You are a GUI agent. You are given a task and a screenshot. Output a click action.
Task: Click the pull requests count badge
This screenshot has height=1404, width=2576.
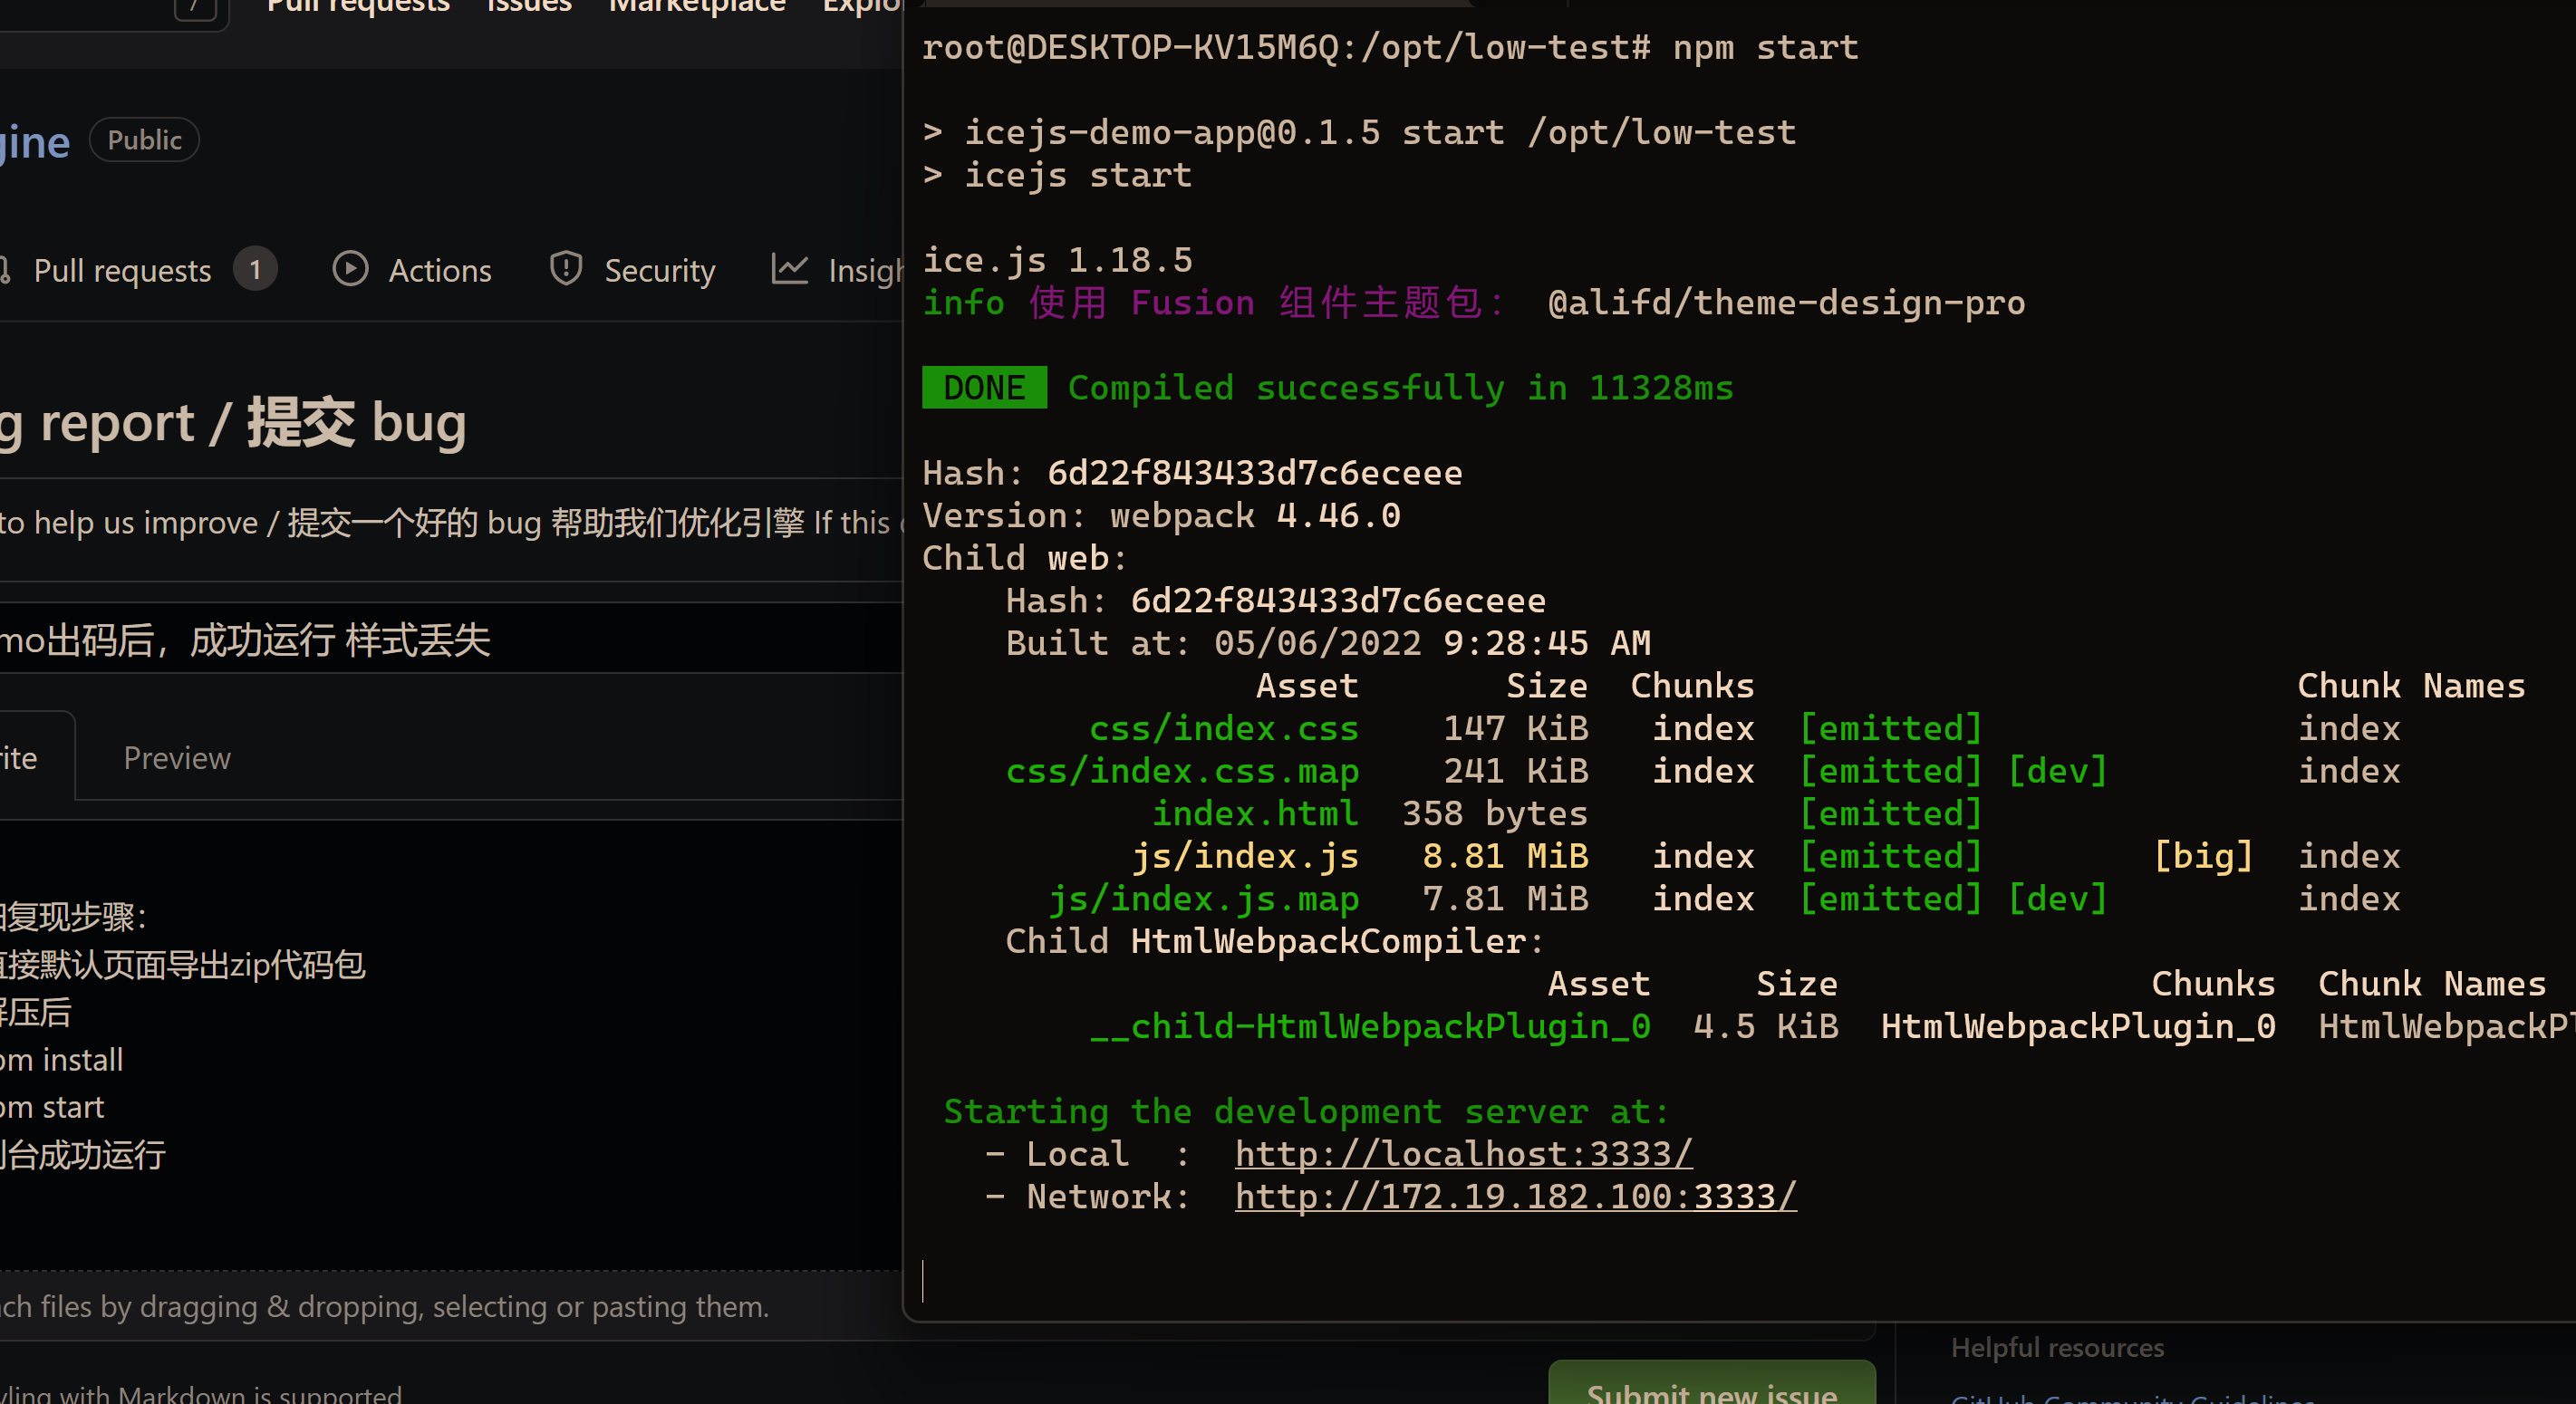(255, 269)
